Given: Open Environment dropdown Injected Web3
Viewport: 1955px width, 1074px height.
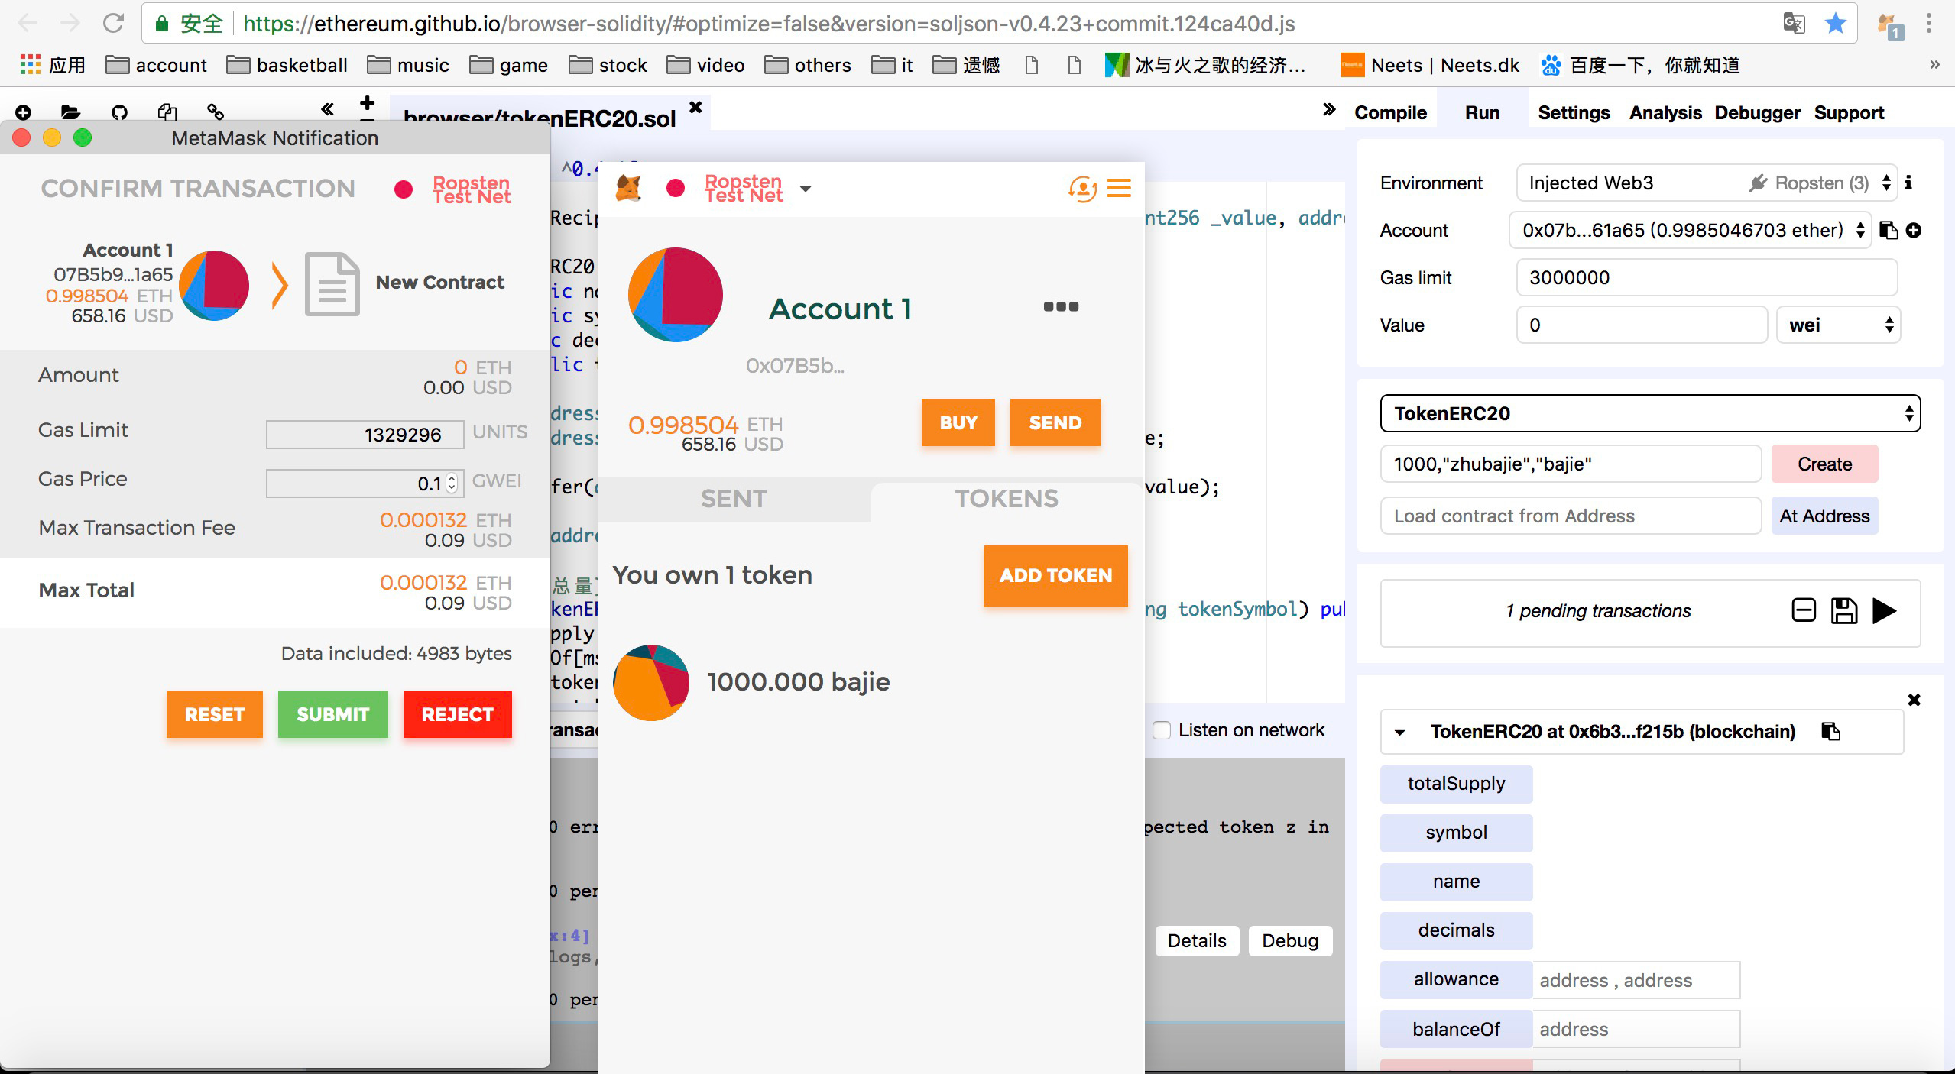Looking at the screenshot, I should (1706, 183).
